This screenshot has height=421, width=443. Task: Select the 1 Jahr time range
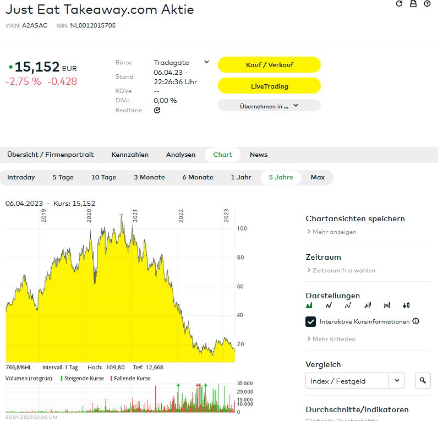[x=241, y=177]
